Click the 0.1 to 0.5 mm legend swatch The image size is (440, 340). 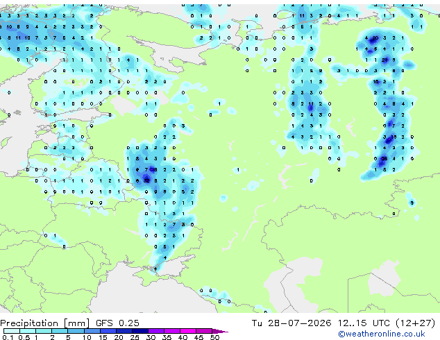point(12,331)
